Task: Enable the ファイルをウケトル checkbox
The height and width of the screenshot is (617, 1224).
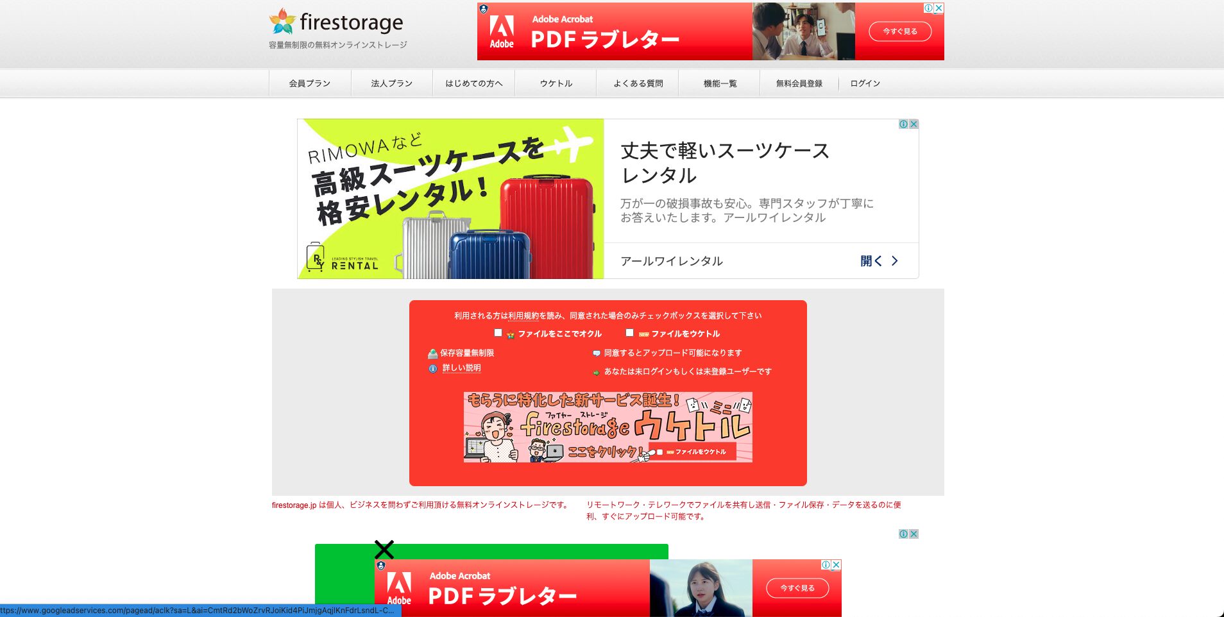Action: click(x=631, y=332)
